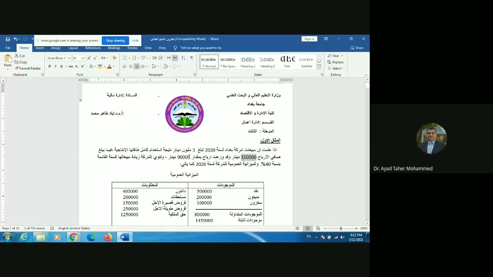The width and height of the screenshot is (493, 277).
Task: Toggle show paragraph marks
Action: [191, 58]
